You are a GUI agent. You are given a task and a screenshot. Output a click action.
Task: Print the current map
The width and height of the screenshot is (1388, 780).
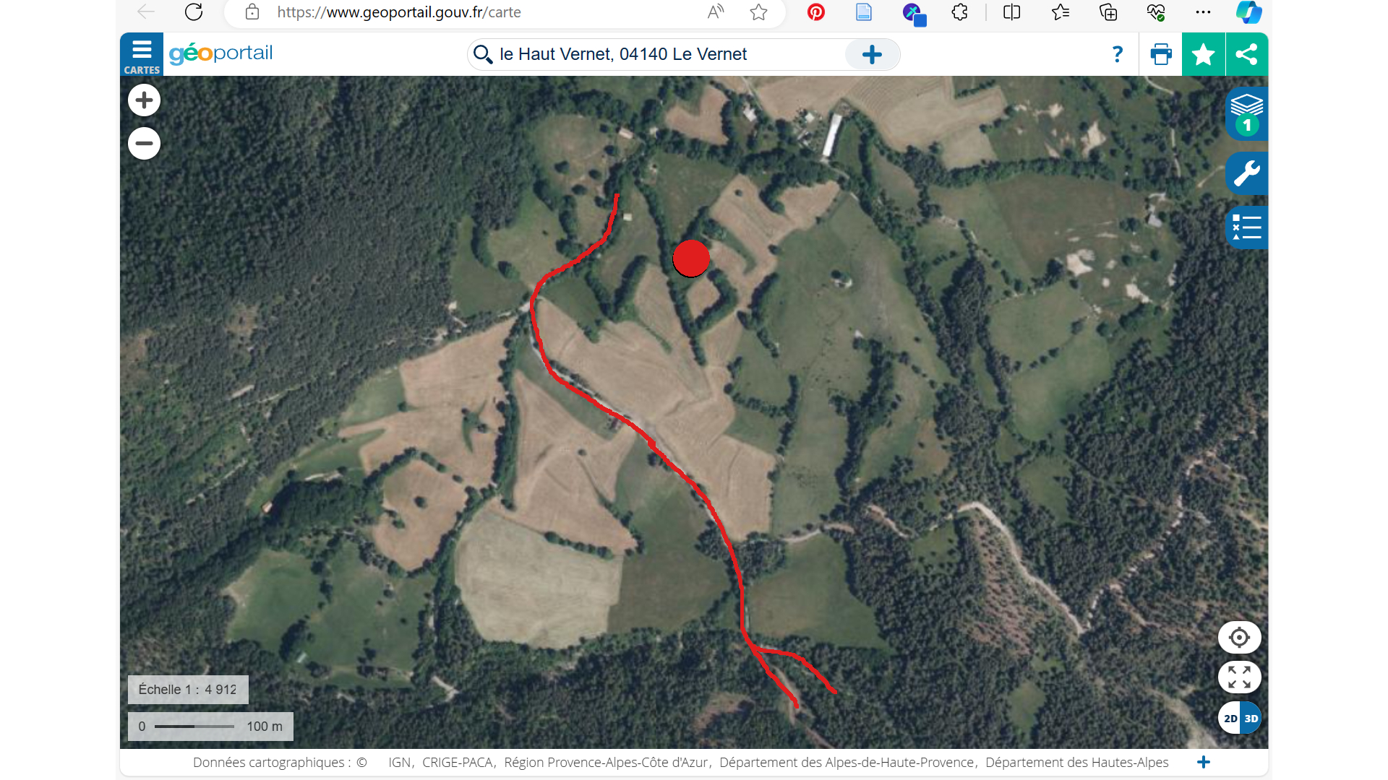1160,54
